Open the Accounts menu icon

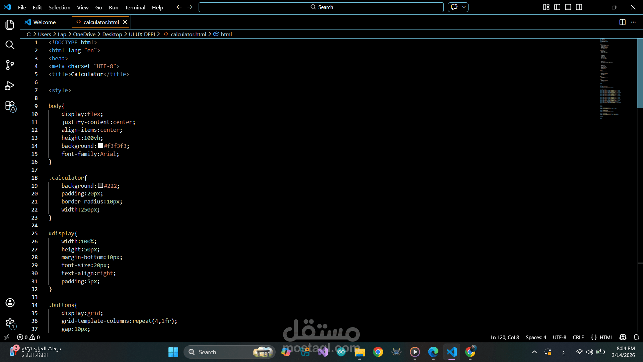(x=10, y=303)
